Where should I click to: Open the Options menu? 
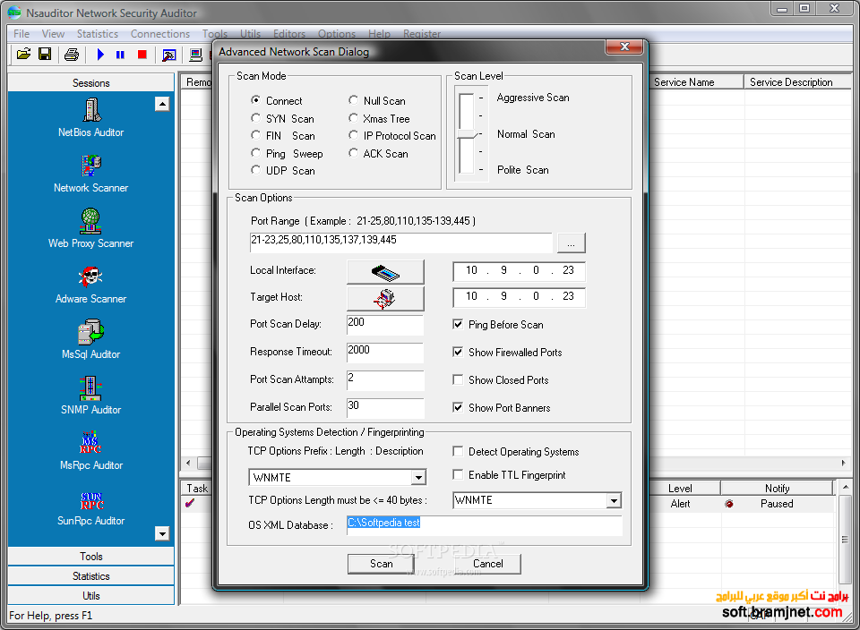point(336,33)
